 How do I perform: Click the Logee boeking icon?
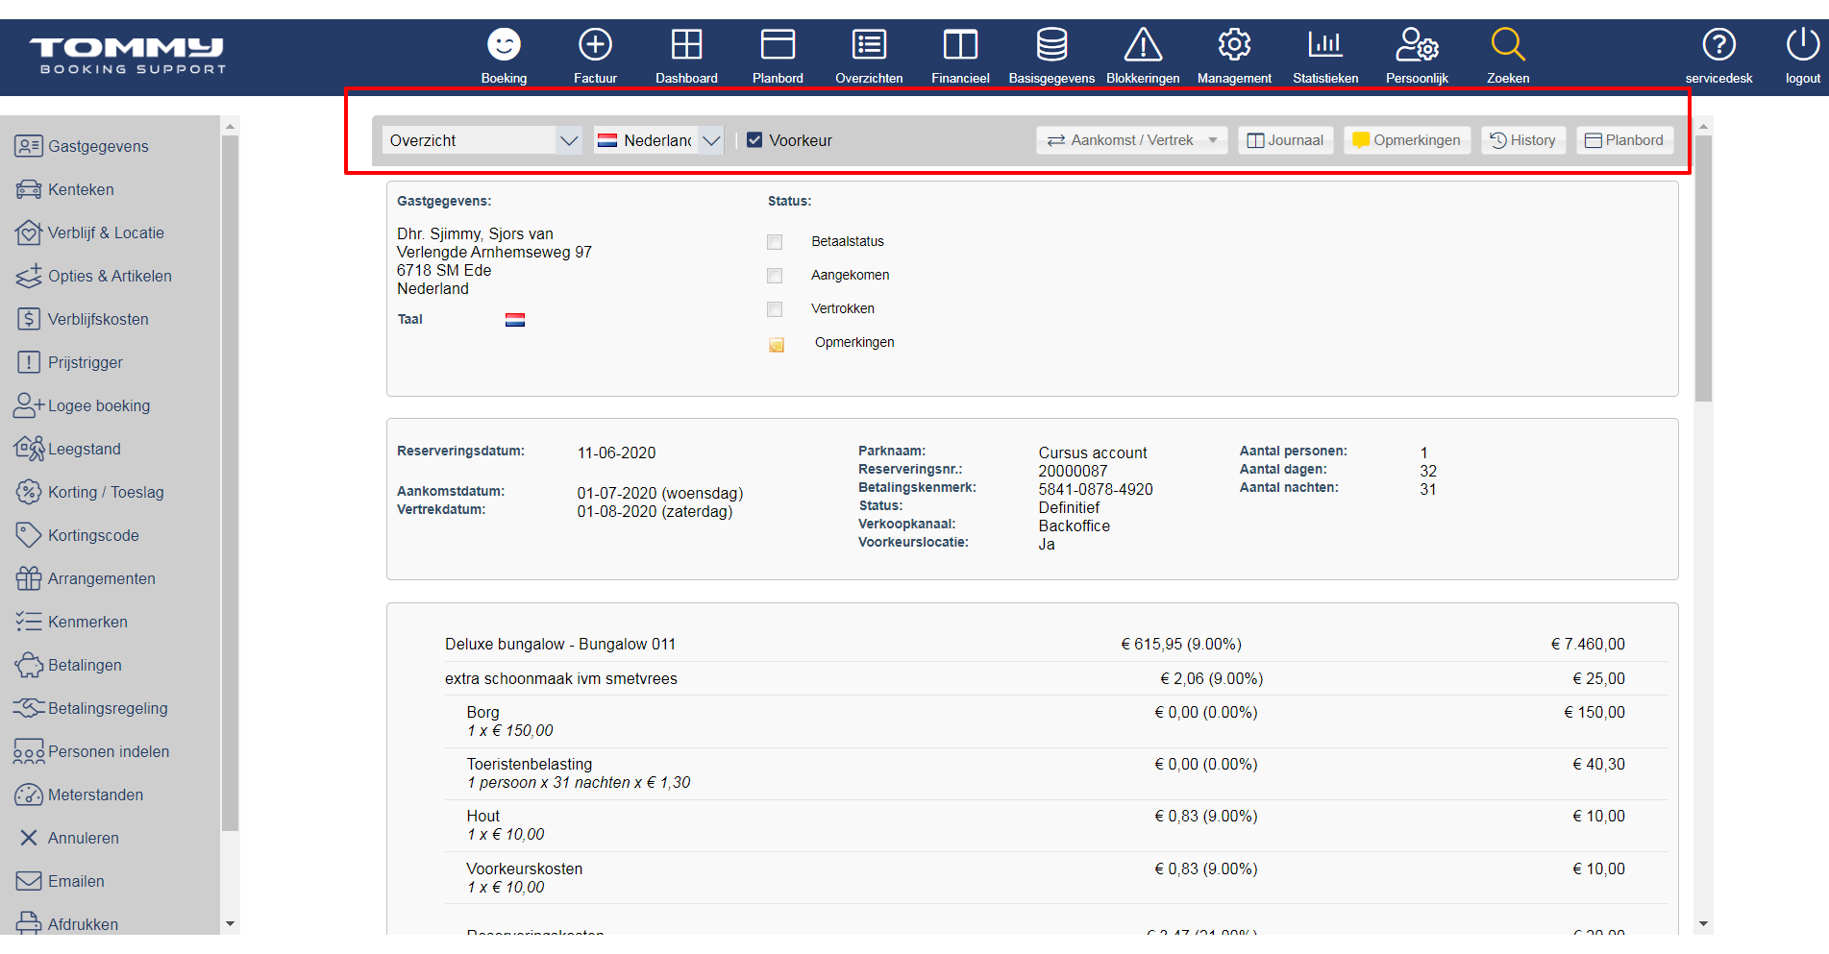click(x=29, y=405)
